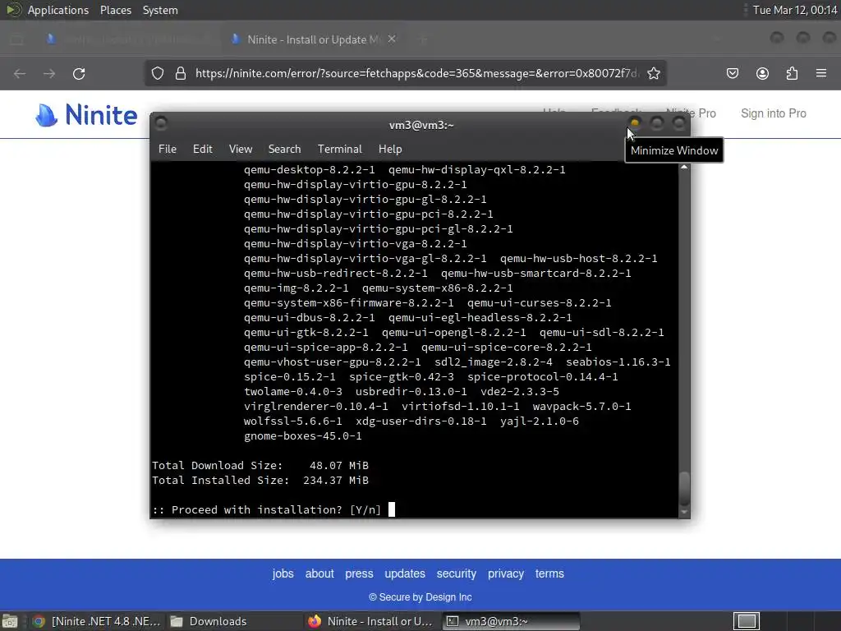Open tracking protection shield icon
The height and width of the screenshot is (631, 841).
click(x=157, y=73)
